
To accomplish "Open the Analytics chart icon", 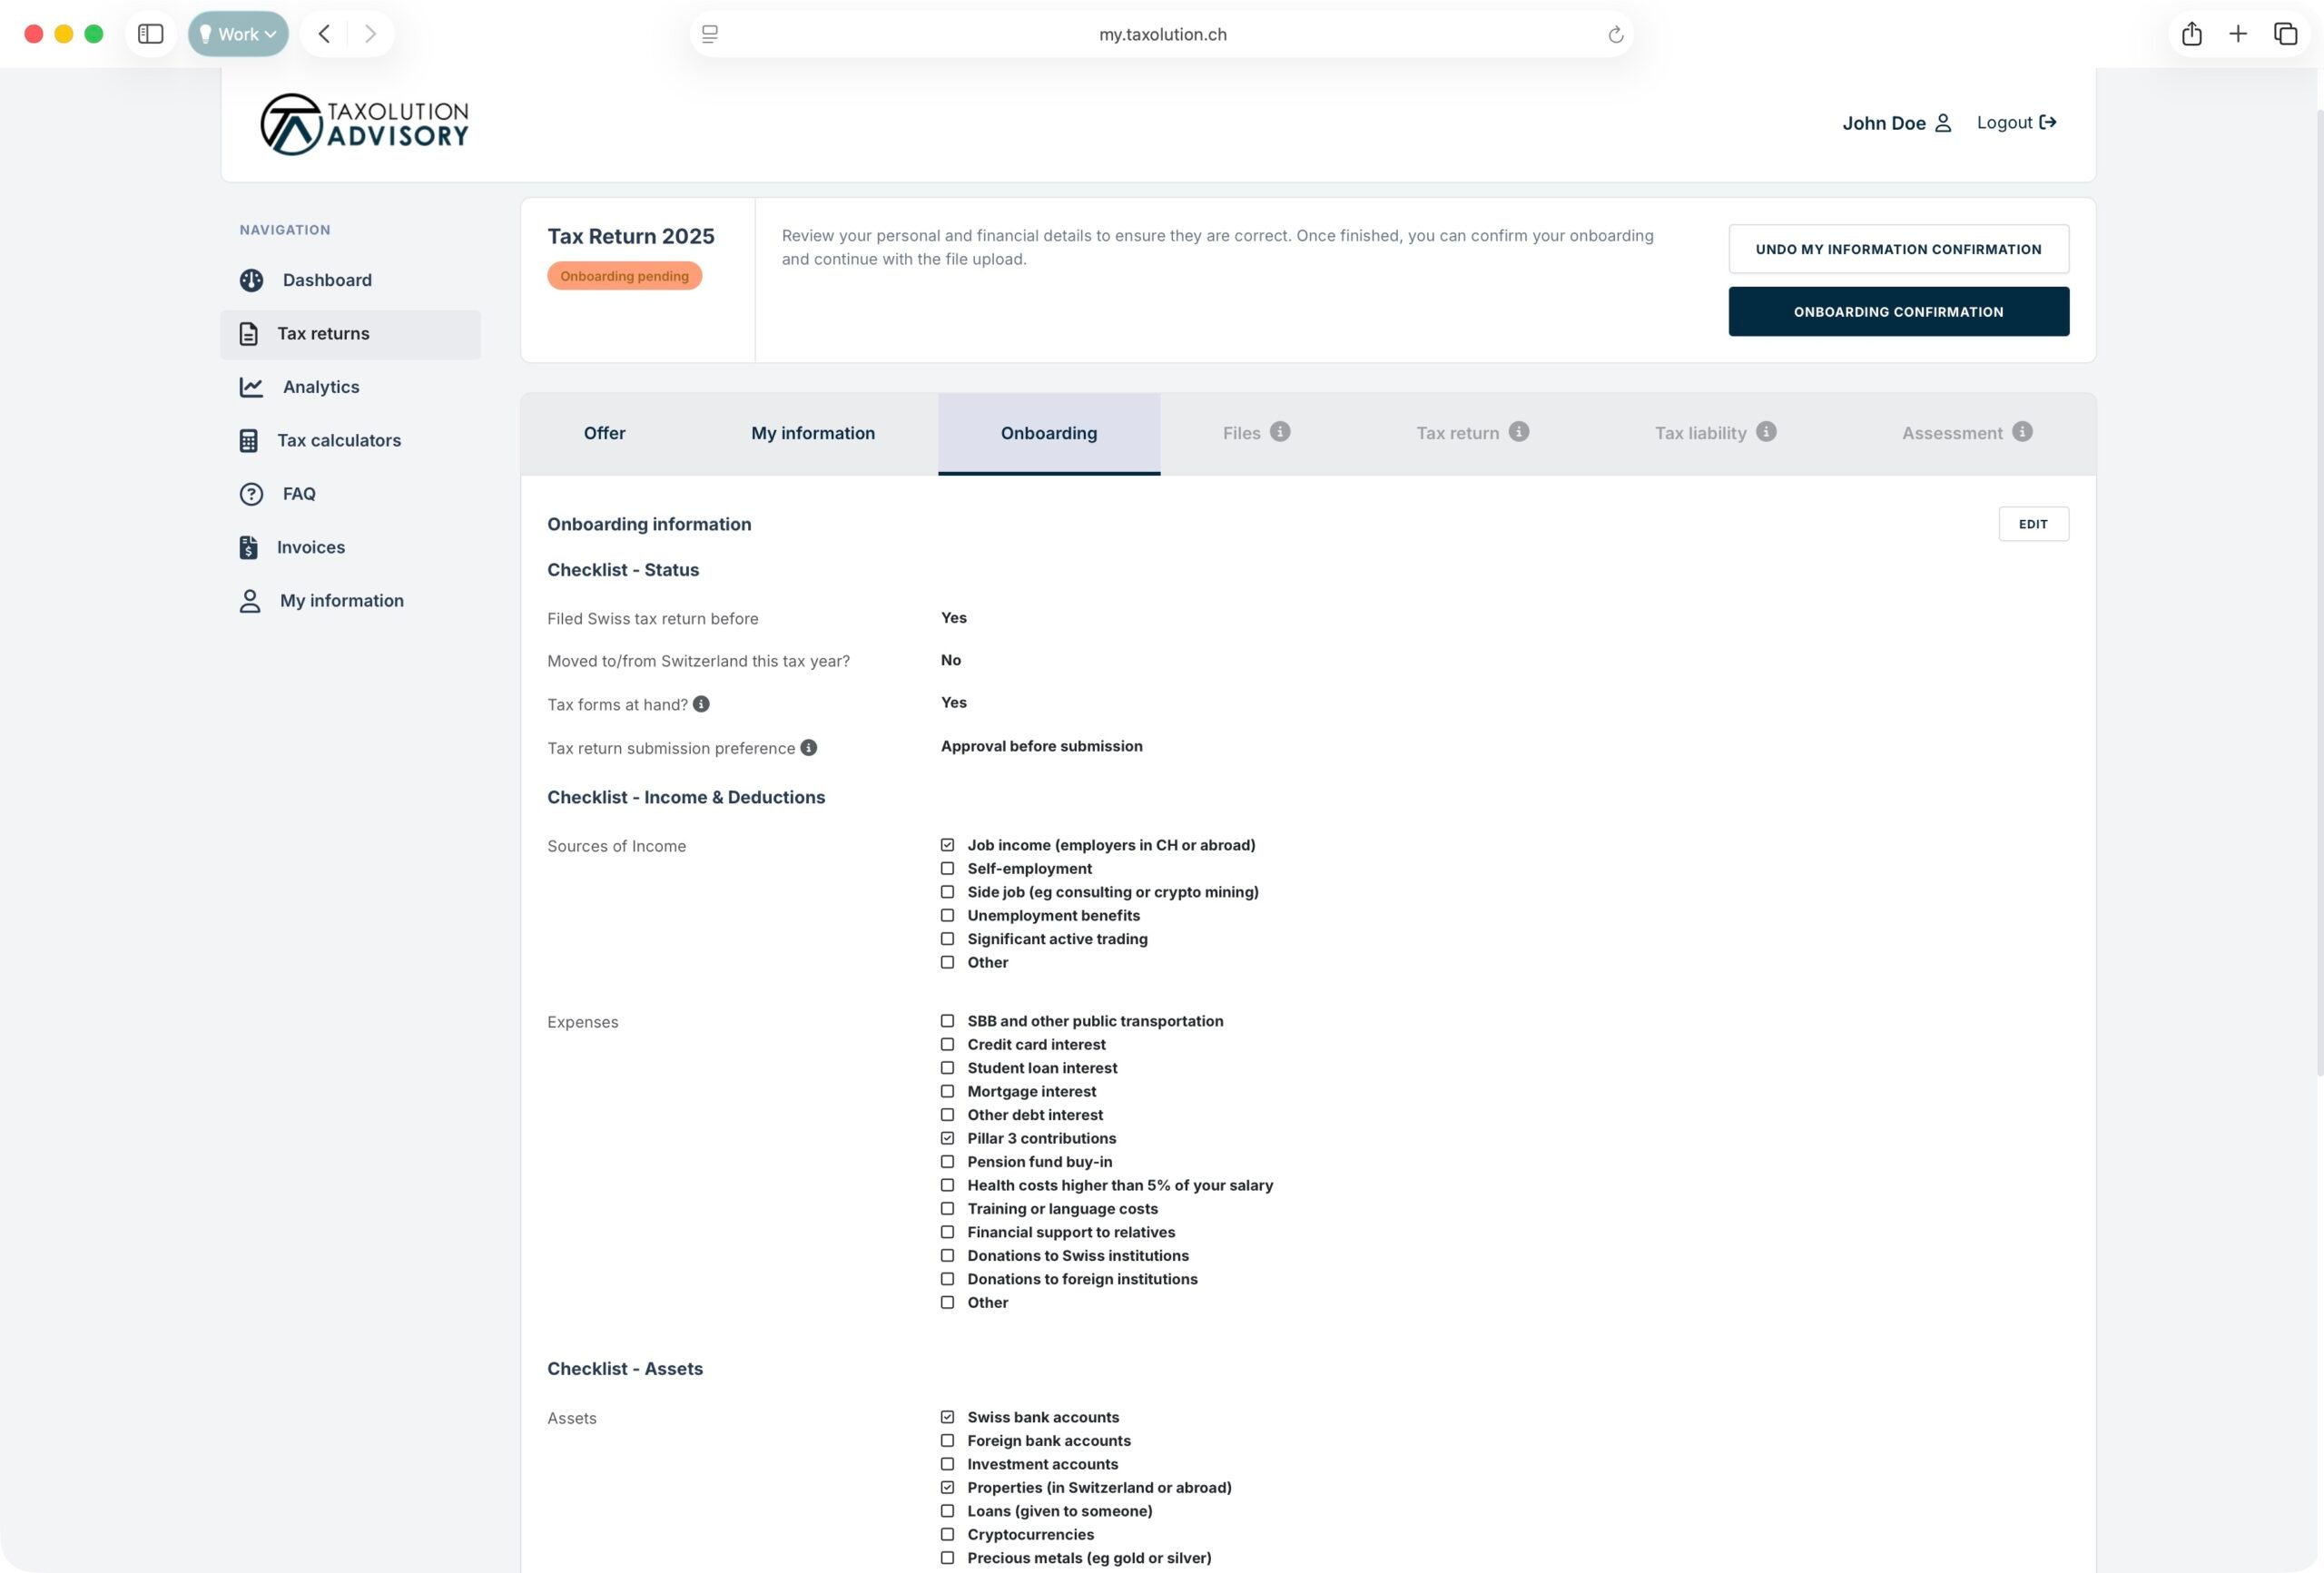I will click(x=251, y=387).
